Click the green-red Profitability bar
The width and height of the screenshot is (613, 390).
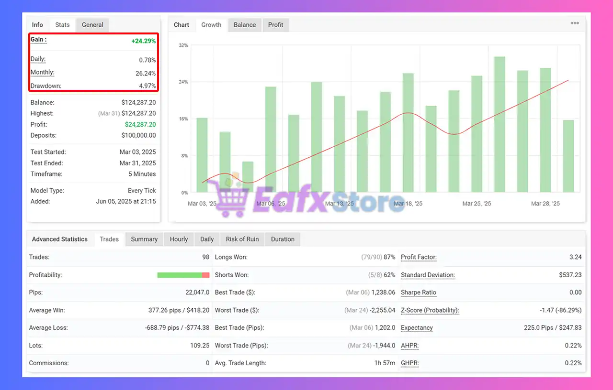click(x=183, y=275)
